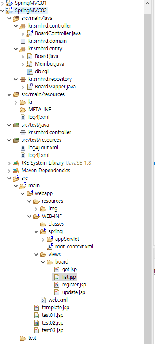Expand the appServlet folder

(43, 239)
